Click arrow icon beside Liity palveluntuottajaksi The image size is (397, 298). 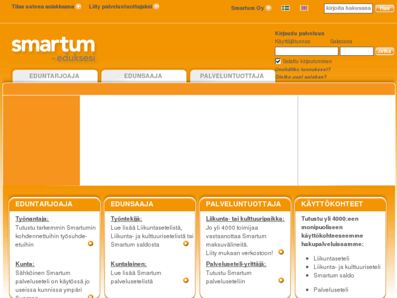coord(157,7)
